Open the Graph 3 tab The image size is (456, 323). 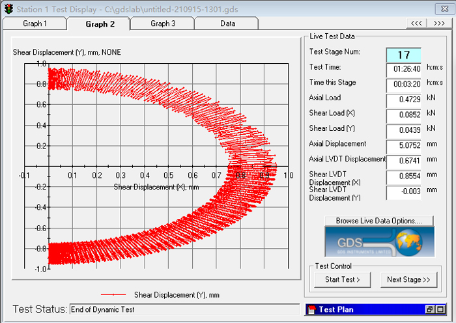click(x=163, y=23)
